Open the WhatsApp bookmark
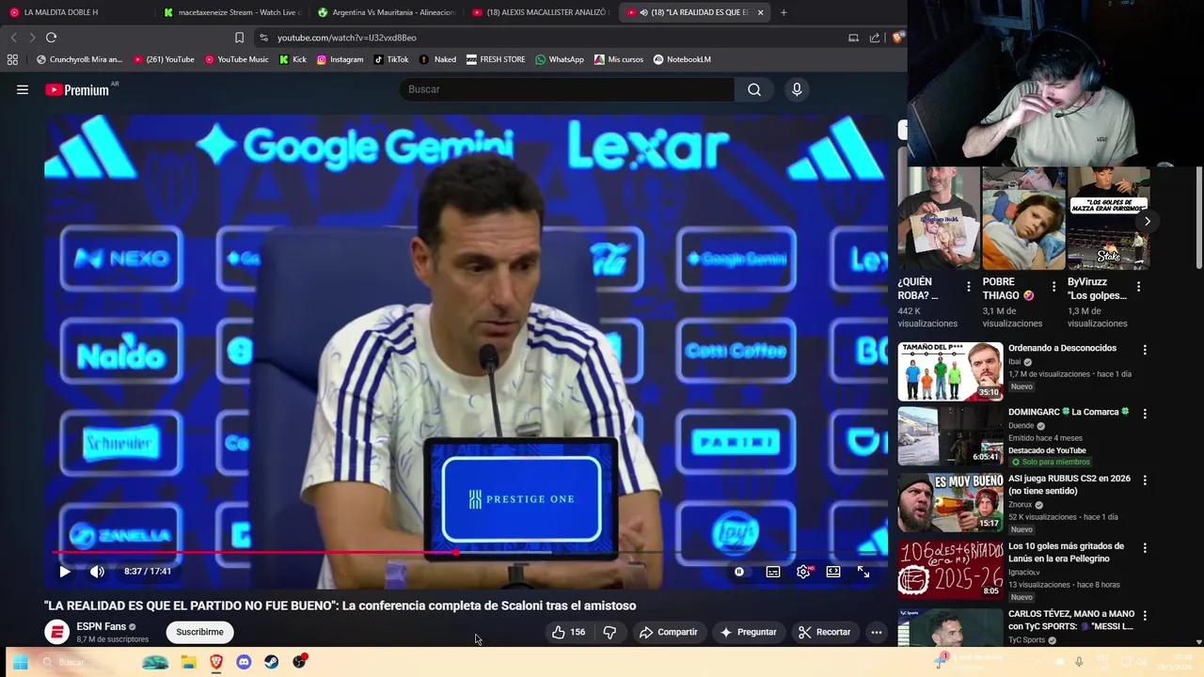This screenshot has width=1204, height=677. [x=559, y=59]
